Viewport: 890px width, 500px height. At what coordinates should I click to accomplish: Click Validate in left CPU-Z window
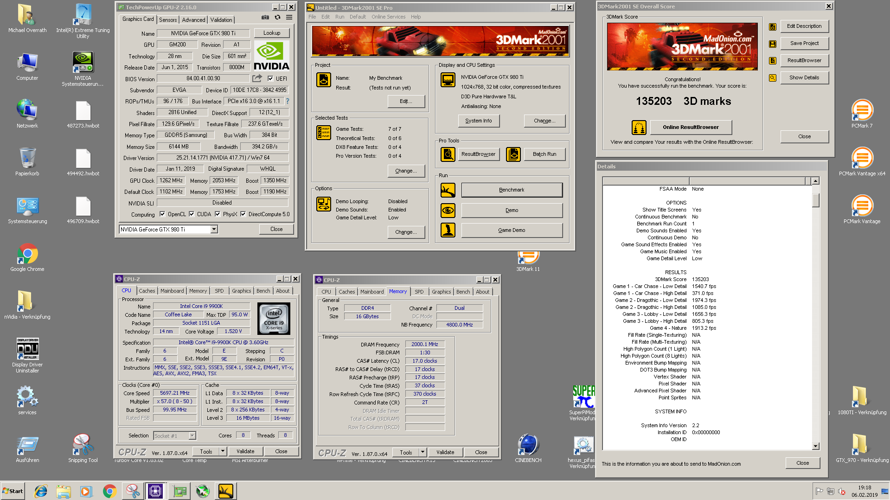[245, 451]
